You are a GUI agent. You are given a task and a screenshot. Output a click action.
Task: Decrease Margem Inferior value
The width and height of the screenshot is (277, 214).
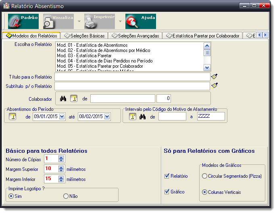[x=61, y=181]
